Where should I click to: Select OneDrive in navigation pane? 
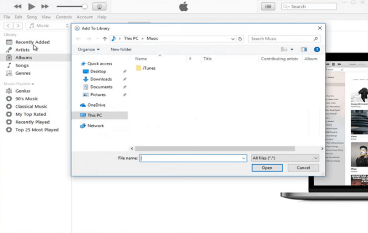coord(93,105)
